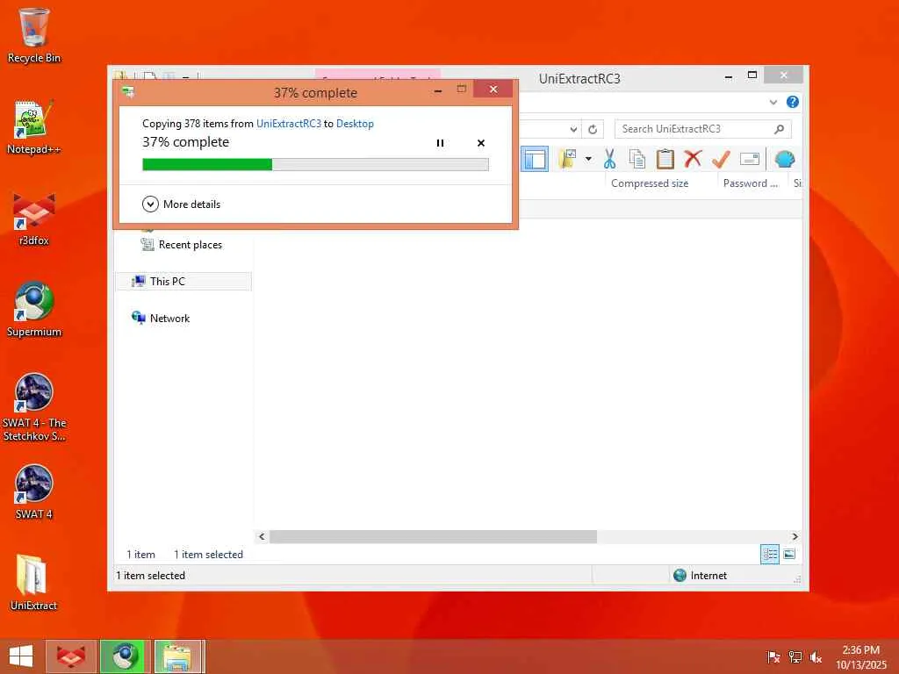Toggle the navigation pane layout icon

(535, 159)
